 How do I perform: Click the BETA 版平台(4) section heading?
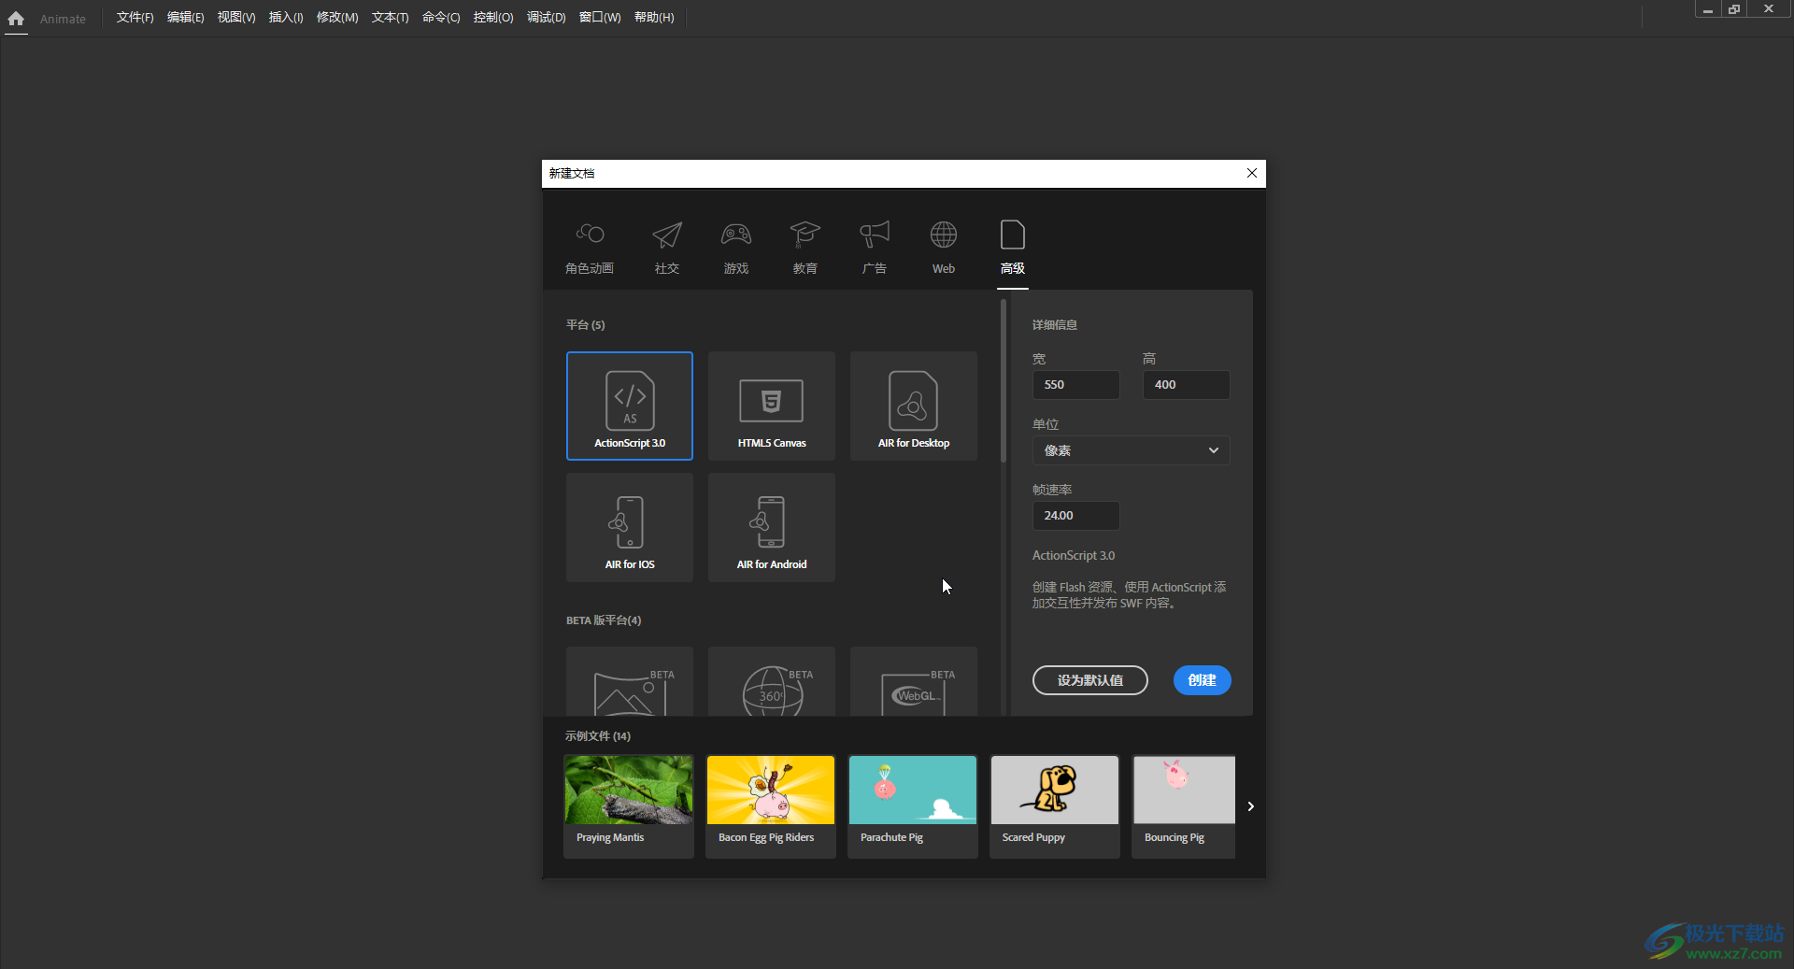604,620
